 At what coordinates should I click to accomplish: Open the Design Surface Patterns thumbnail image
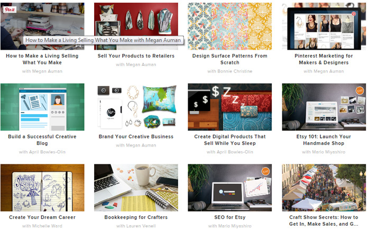[229, 26]
